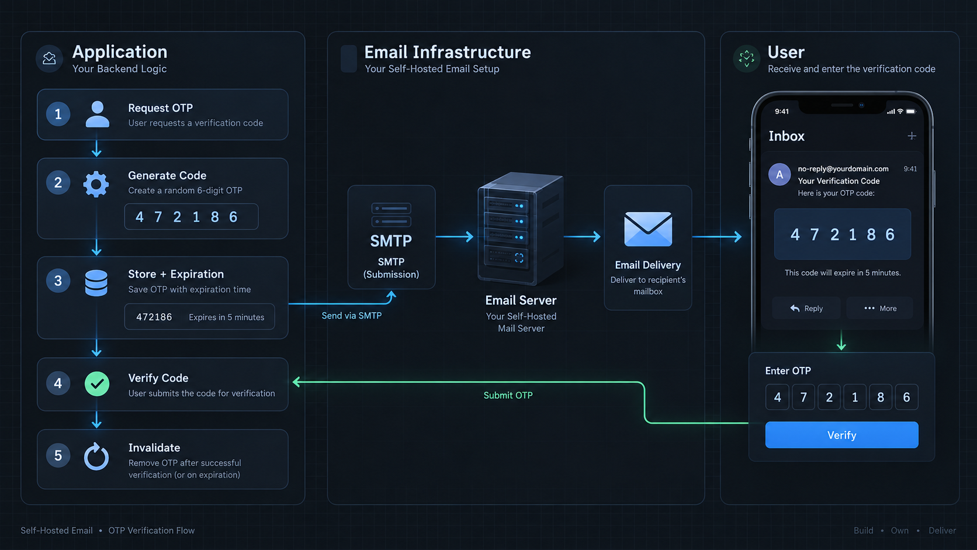This screenshot has height=550, width=977.
Task: Click the email timestamp 9:41 beside the sender
Action: click(x=910, y=169)
